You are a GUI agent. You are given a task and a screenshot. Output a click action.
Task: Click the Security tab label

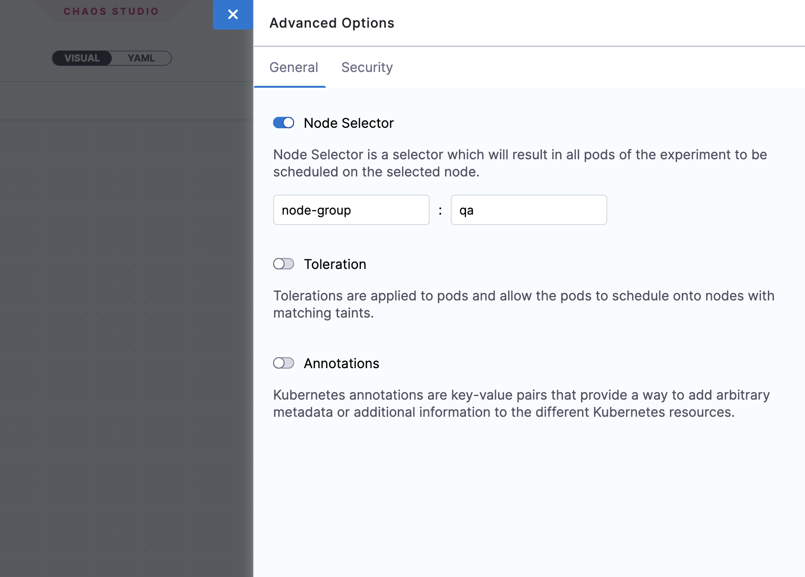click(367, 67)
